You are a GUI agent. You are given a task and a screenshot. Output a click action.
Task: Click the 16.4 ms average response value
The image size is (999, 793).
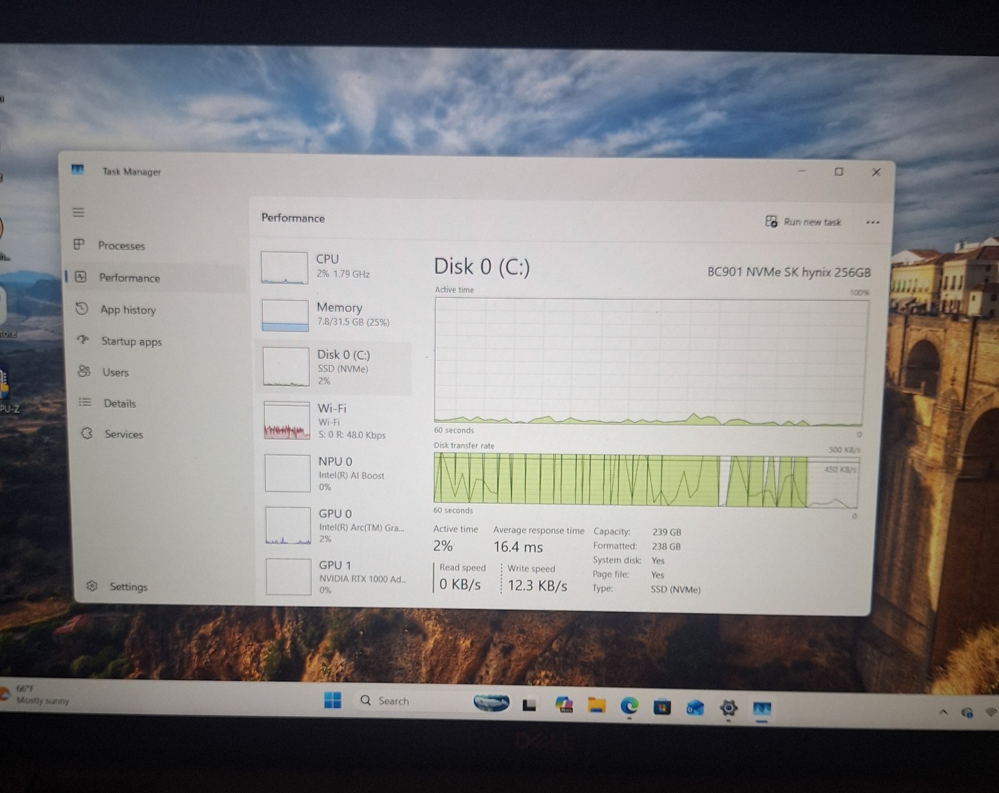(518, 547)
